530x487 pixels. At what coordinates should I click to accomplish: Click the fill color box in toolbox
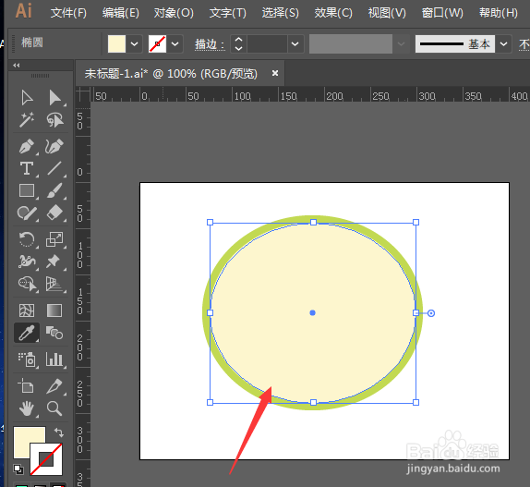click(29, 443)
